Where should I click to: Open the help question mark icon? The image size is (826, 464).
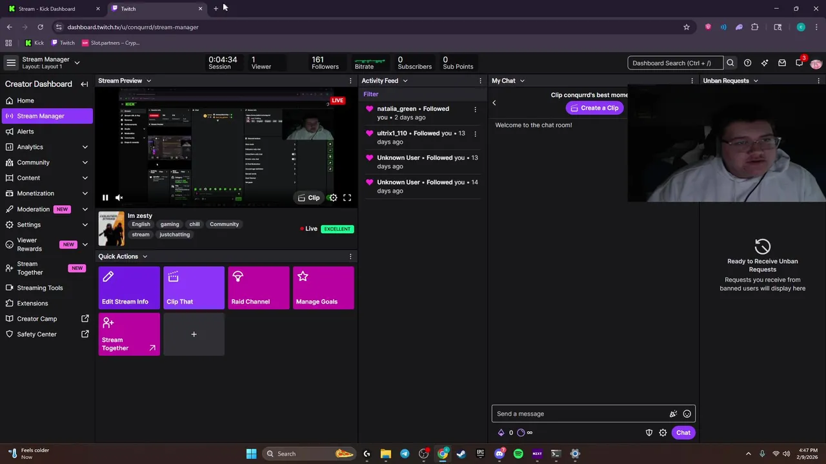(747, 63)
